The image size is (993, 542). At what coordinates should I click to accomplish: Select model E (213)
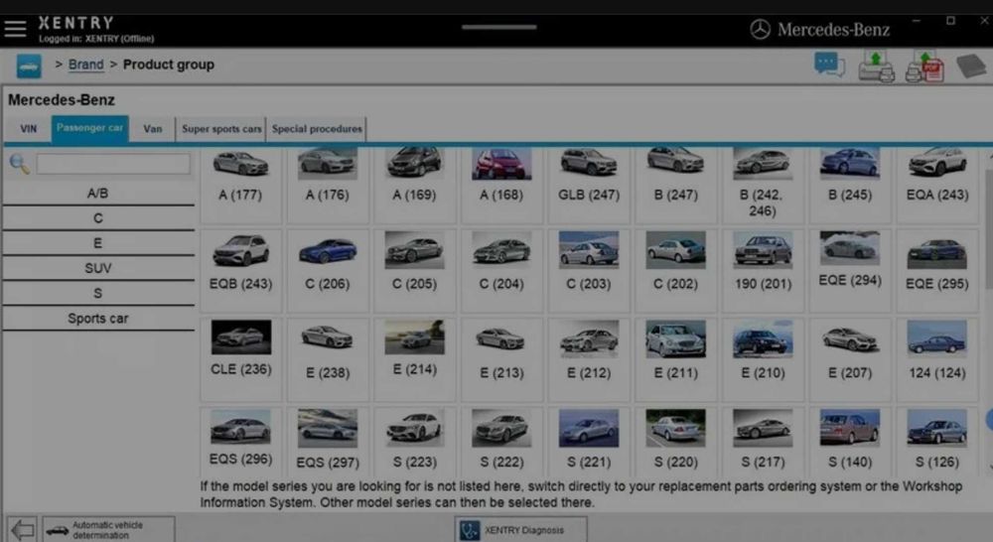pyautogui.click(x=501, y=359)
